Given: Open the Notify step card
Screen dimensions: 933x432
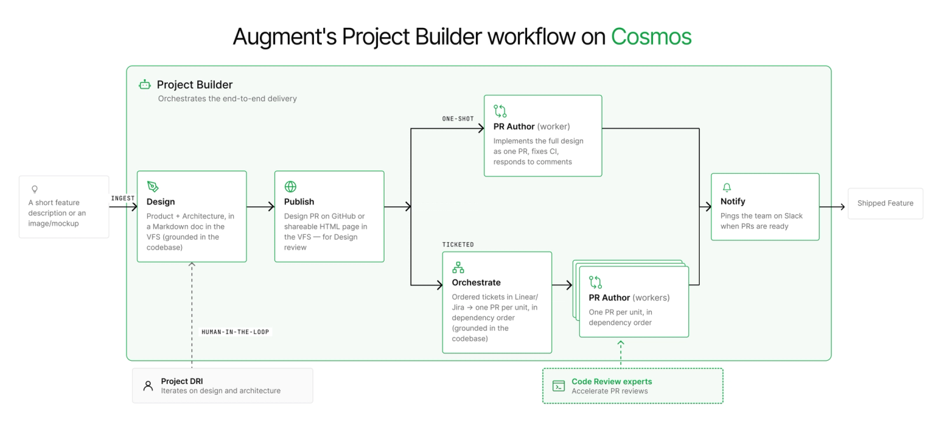Looking at the screenshot, I should [765, 206].
